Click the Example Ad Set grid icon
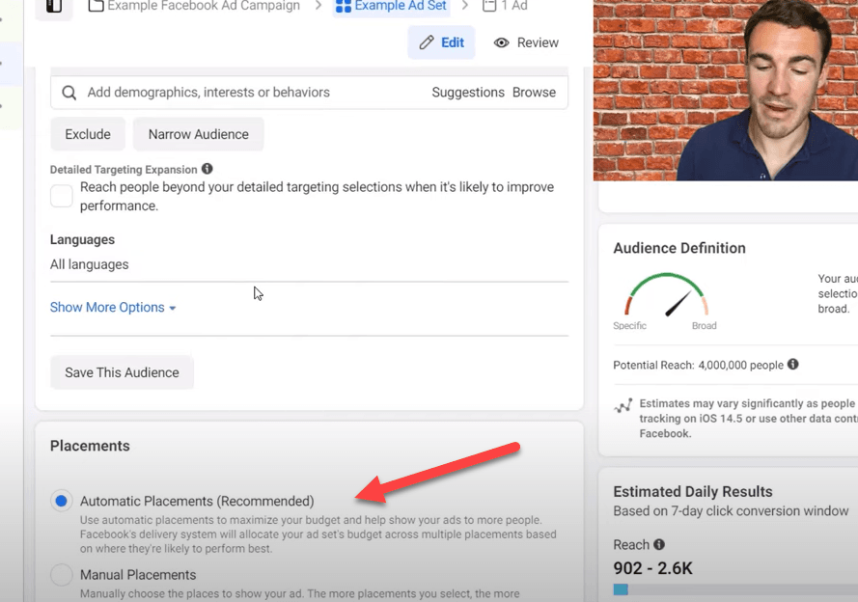Viewport: 858px width, 602px height. point(343,7)
